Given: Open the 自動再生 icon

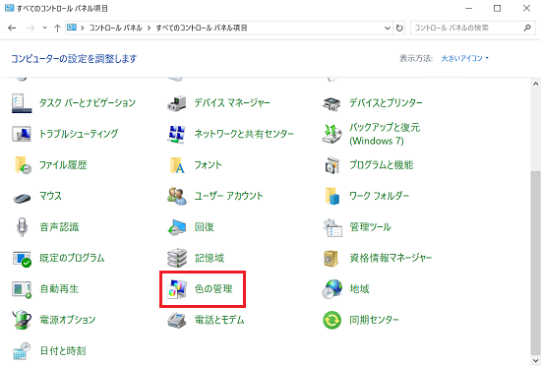Looking at the screenshot, I should click(x=22, y=290).
